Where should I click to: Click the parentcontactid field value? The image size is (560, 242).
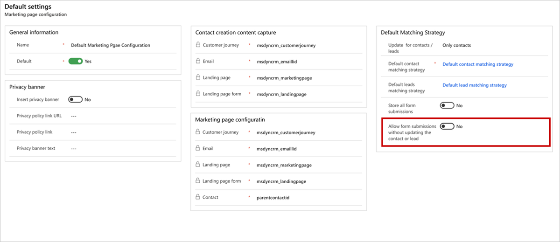(273, 198)
